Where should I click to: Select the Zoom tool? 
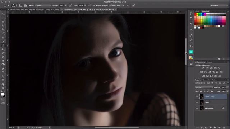point(3,88)
